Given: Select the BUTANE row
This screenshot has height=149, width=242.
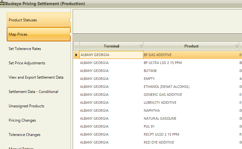Looking at the screenshot, I should tap(150, 71).
